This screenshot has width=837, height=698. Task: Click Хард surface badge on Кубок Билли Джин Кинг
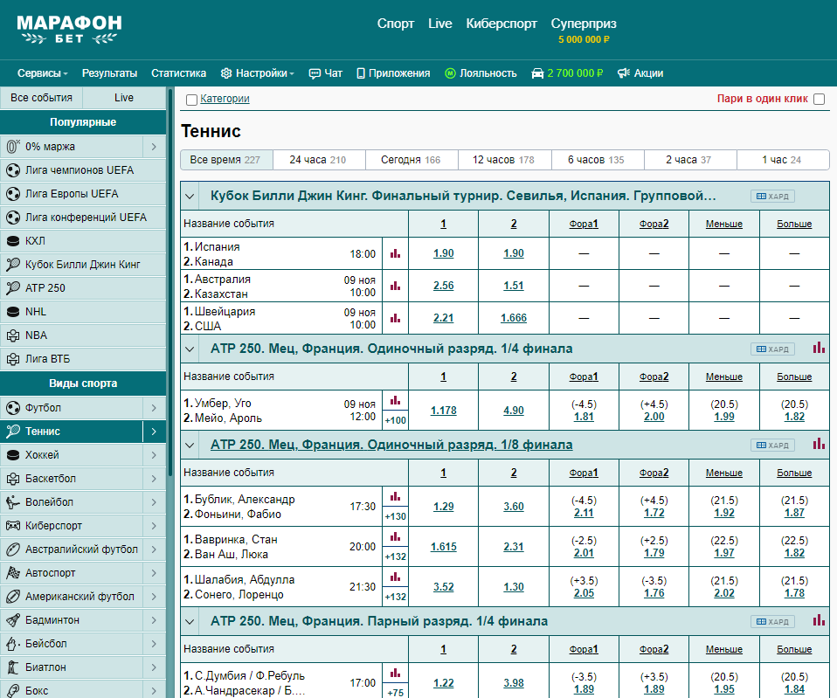[x=772, y=197]
